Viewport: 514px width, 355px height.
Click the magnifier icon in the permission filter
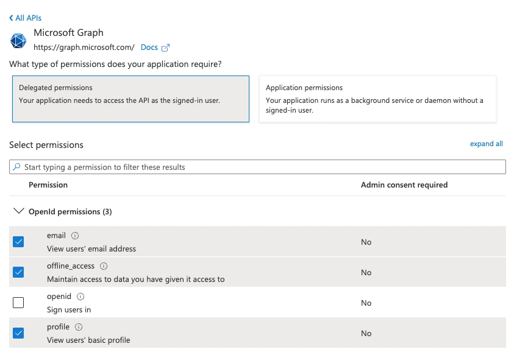tap(16, 167)
